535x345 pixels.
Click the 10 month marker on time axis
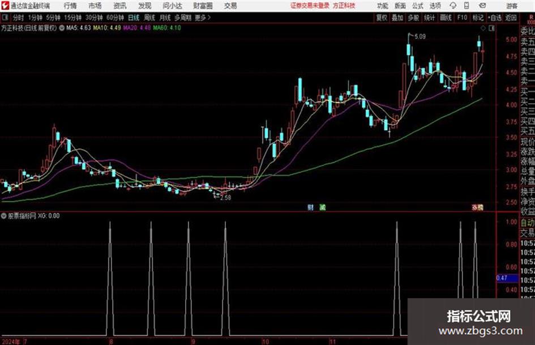click(266, 341)
